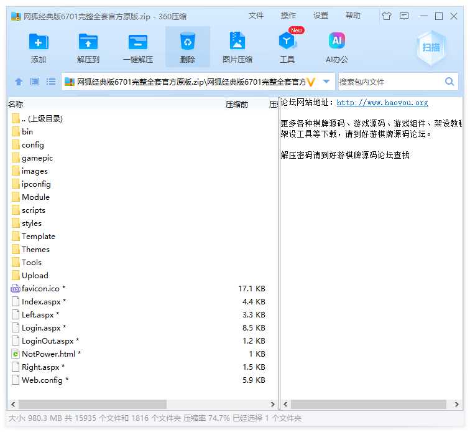Open the 帮助 menu

(x=352, y=16)
